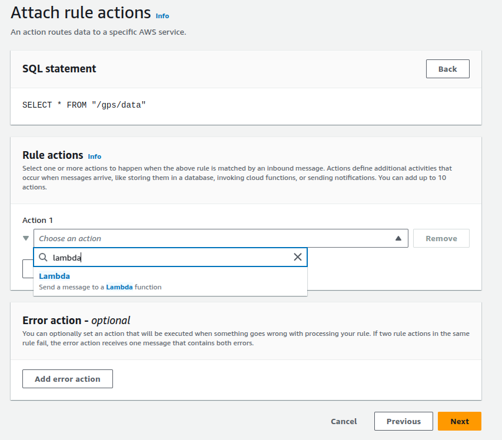Viewport: 502px width, 440px height.
Task: Click the partially hidden button under dropdown
Action: coord(27,269)
